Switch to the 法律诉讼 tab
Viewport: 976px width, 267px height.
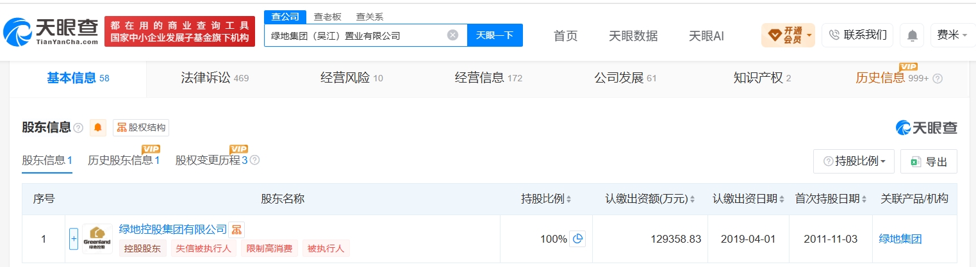click(214, 78)
